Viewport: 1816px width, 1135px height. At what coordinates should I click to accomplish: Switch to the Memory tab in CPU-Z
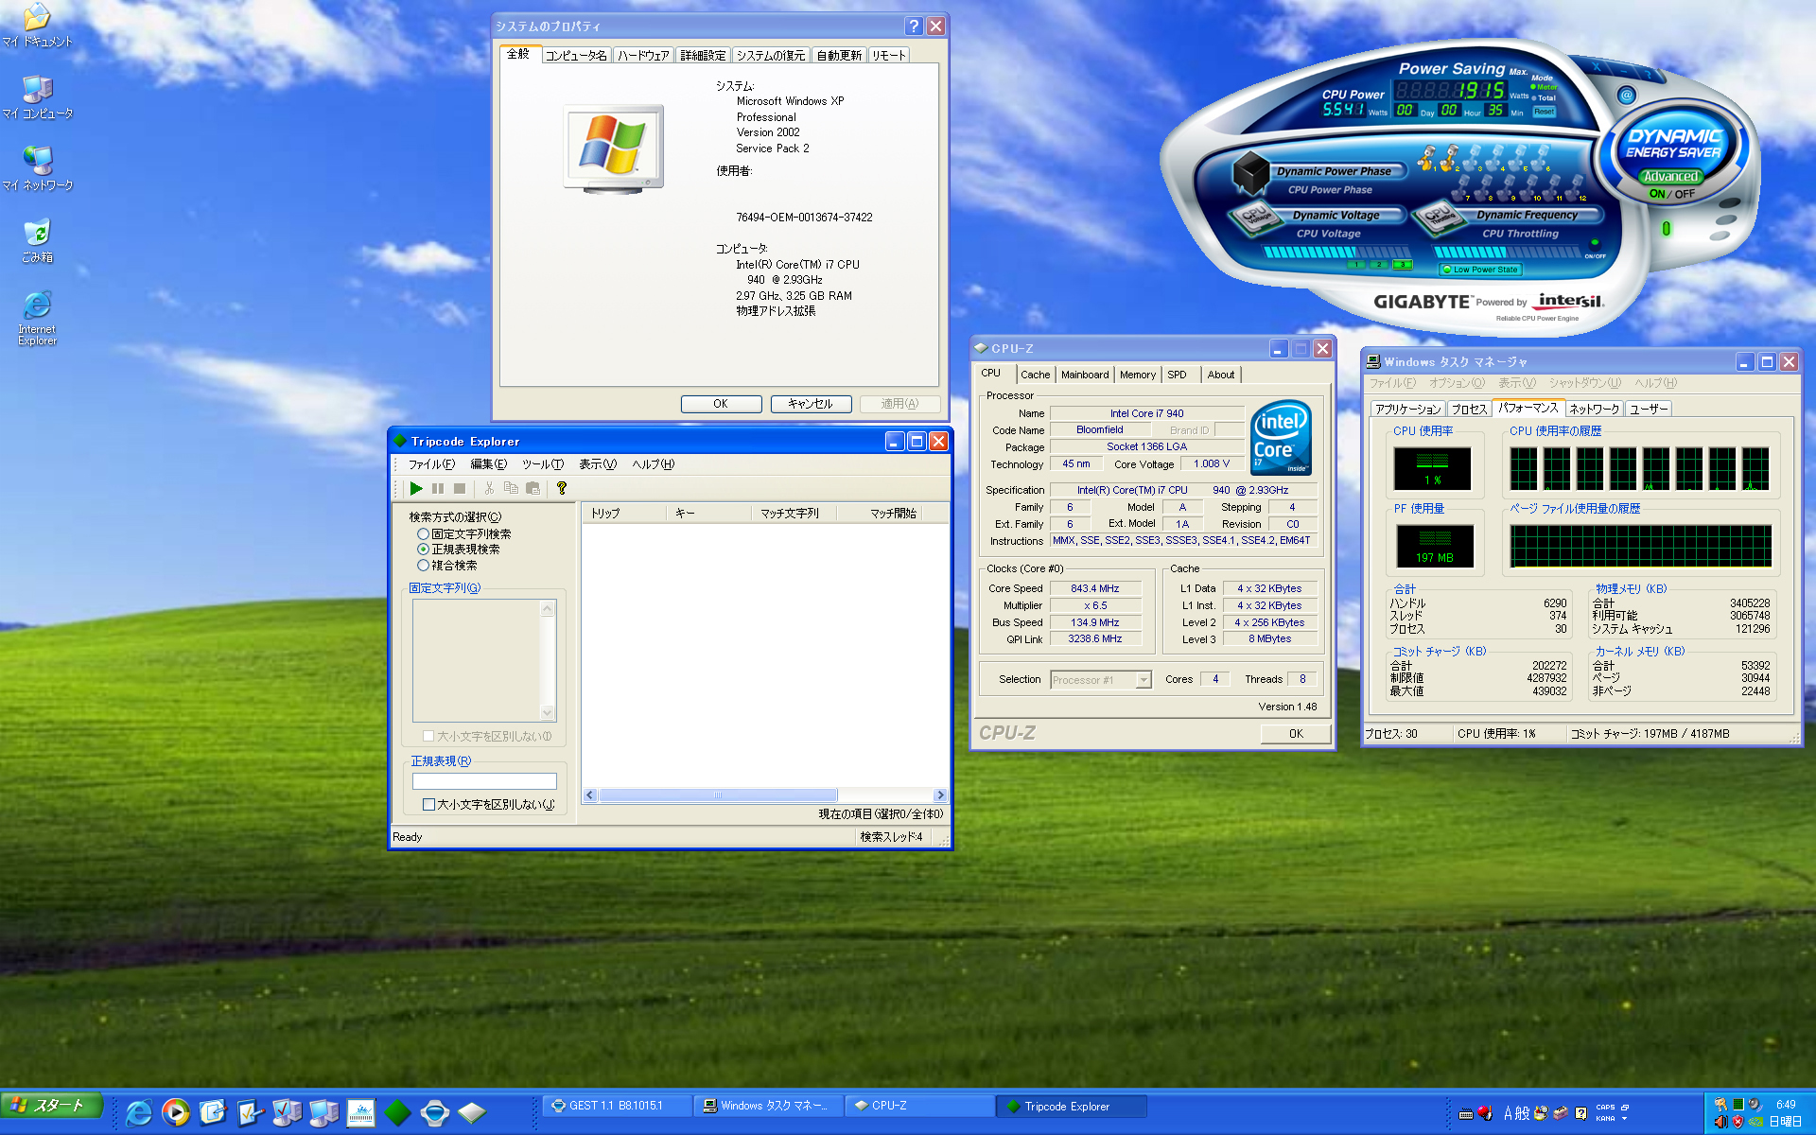pos(1137,375)
